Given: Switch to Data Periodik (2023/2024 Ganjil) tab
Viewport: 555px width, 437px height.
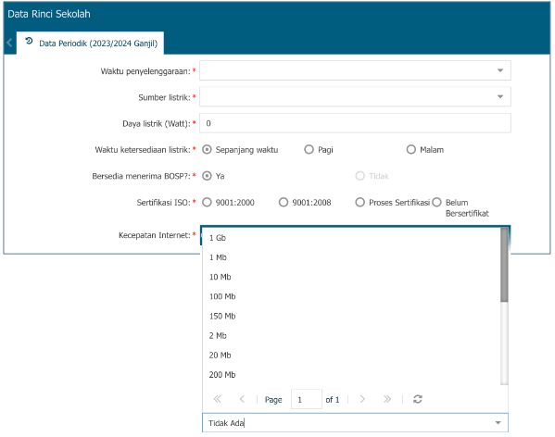Looking at the screenshot, I should (90, 44).
